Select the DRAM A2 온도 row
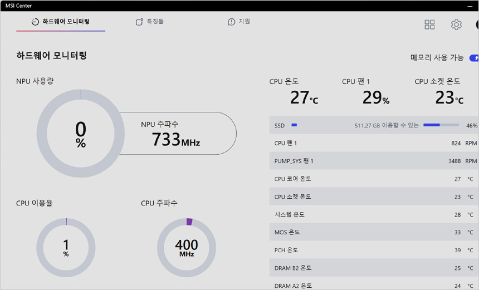This screenshot has height=290, width=479. coord(374,284)
